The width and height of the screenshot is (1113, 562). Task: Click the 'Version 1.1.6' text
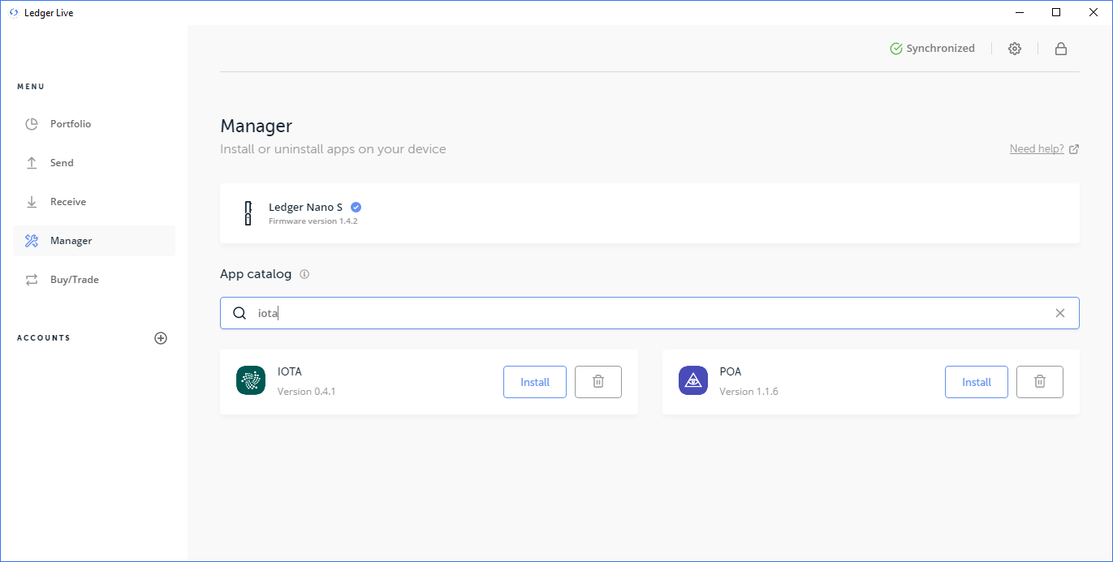tap(748, 392)
